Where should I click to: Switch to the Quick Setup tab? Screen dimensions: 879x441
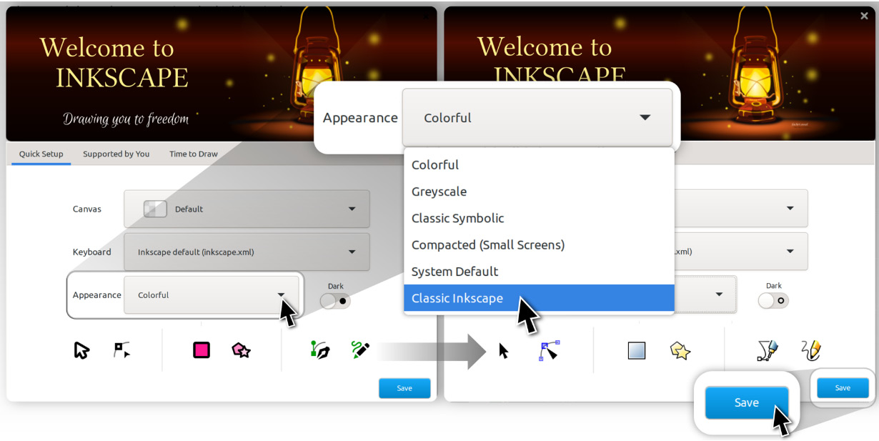(x=41, y=154)
